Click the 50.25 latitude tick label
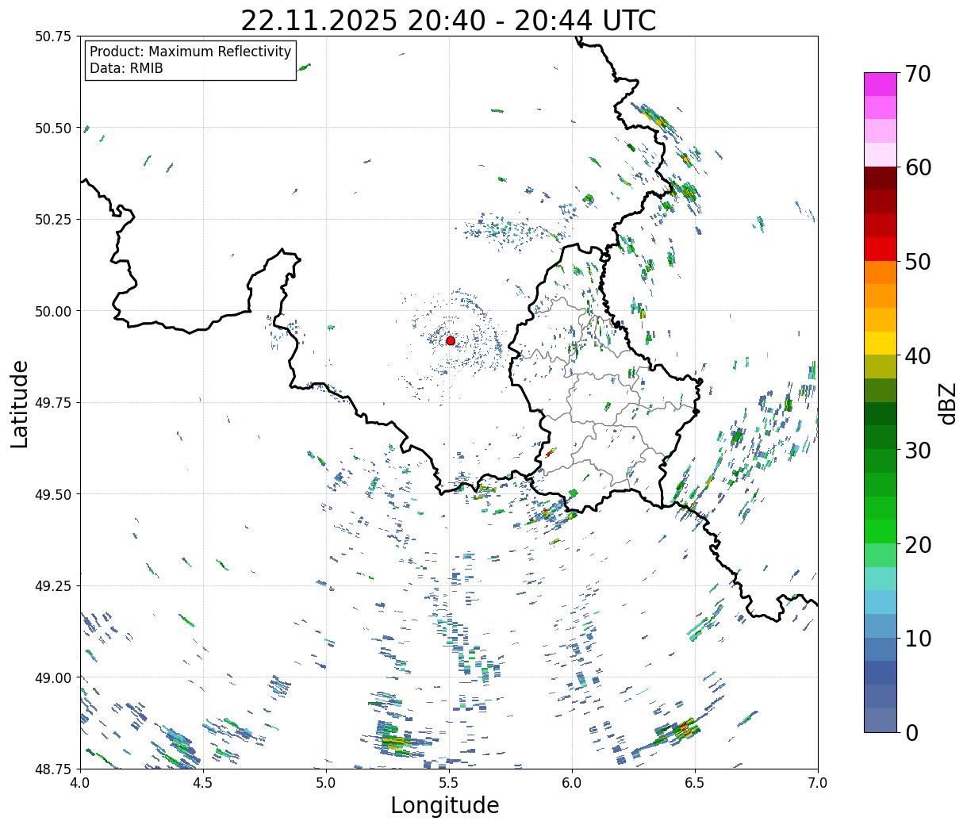Image resolution: width=967 pixels, height=825 pixels. click(53, 220)
